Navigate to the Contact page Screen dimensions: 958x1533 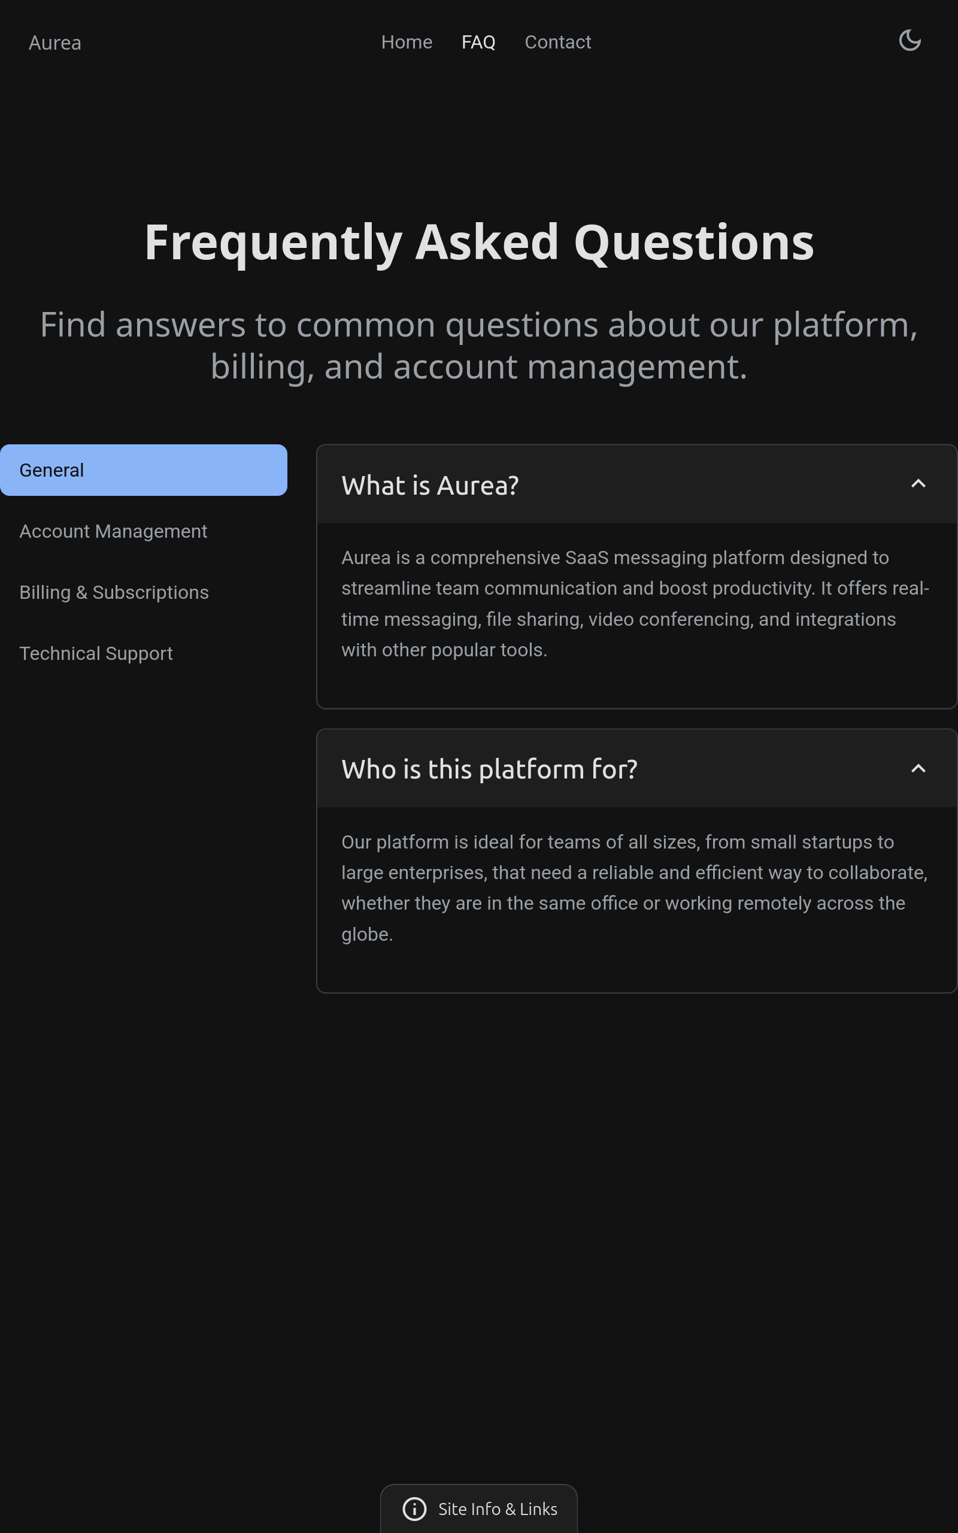click(x=557, y=42)
